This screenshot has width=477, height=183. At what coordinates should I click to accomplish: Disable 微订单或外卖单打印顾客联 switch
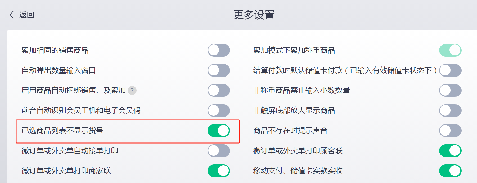point(450,151)
